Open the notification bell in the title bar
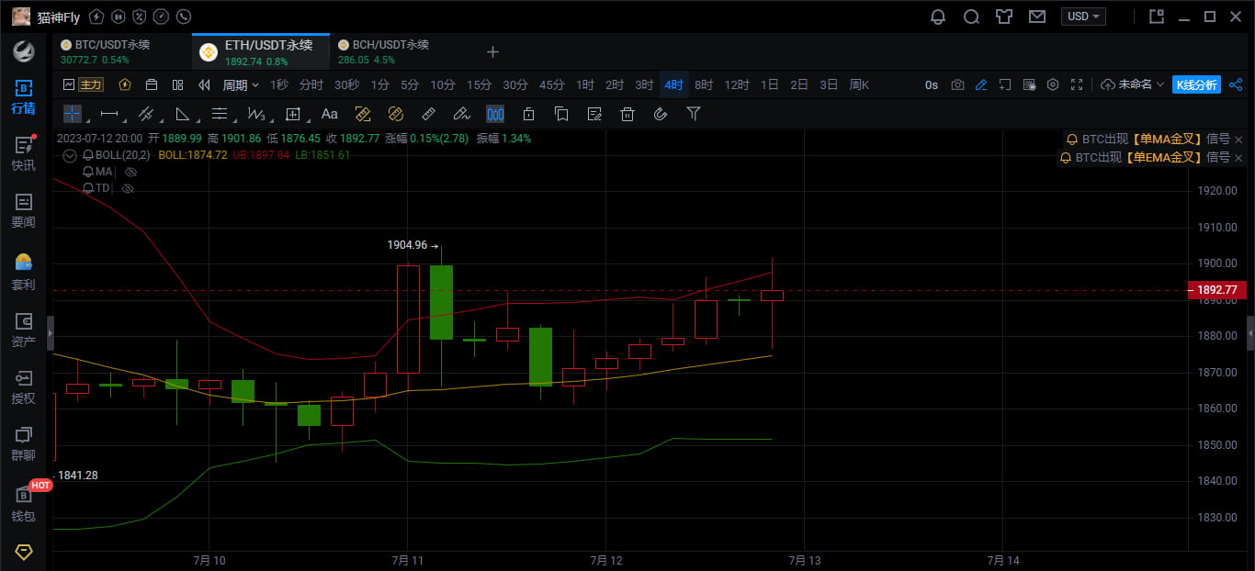Screen dimensions: 1255x571 pos(938,17)
